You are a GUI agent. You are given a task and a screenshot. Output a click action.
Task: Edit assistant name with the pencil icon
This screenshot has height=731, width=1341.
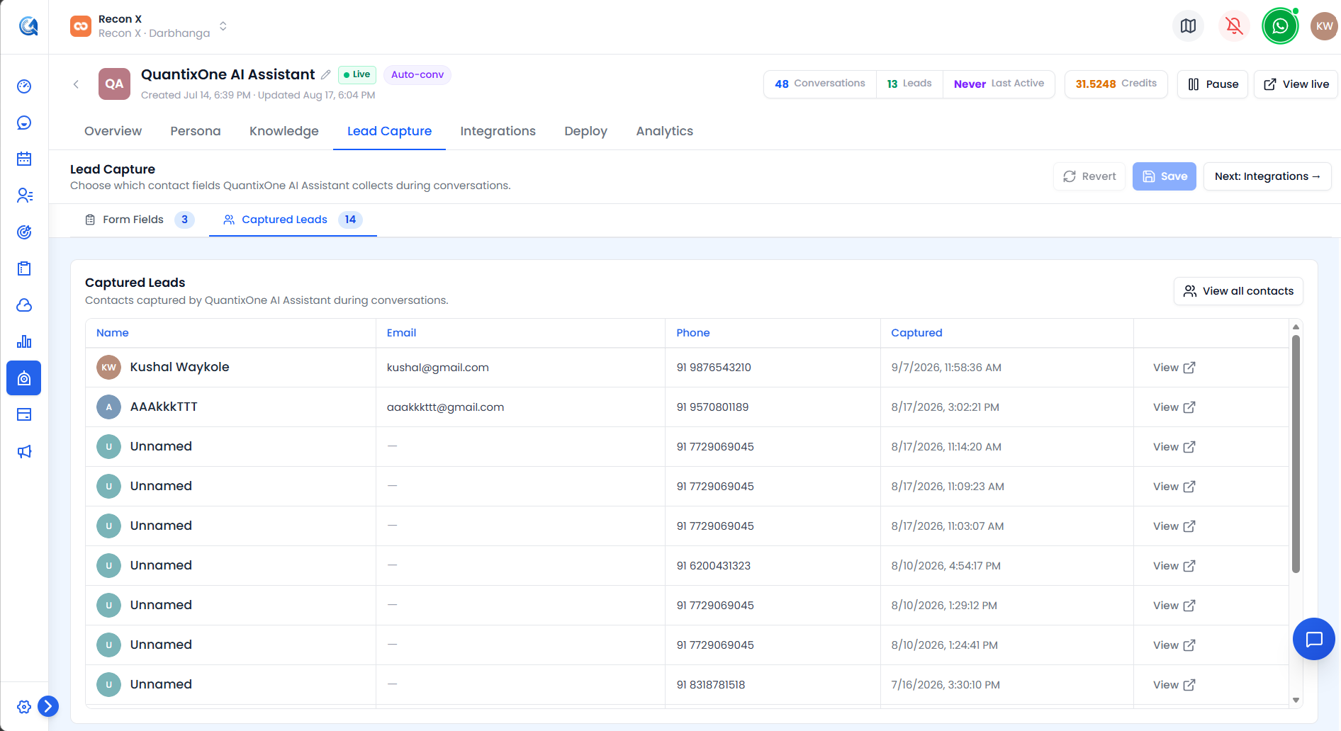(326, 74)
